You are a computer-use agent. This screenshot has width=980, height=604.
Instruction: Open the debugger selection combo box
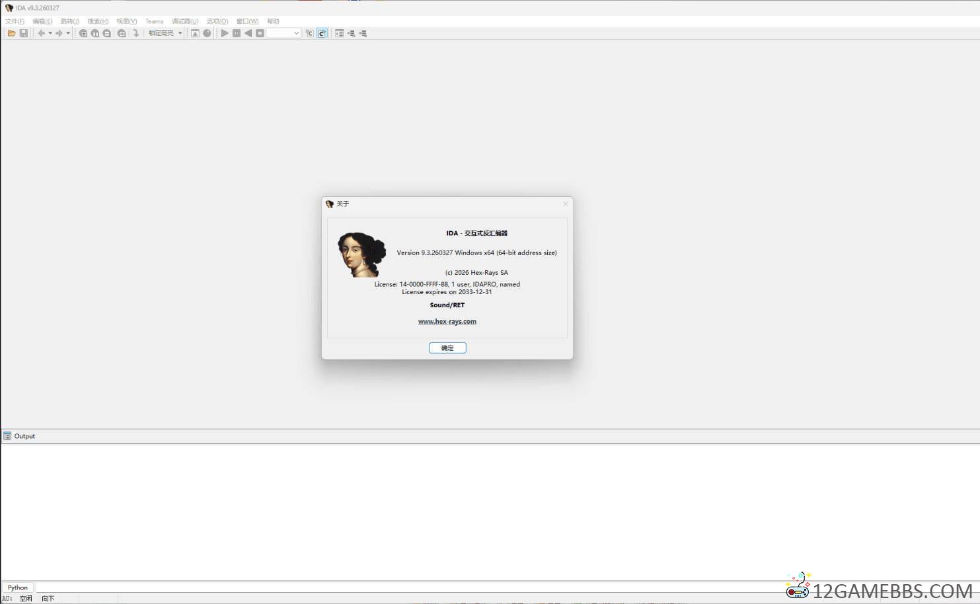pos(283,33)
